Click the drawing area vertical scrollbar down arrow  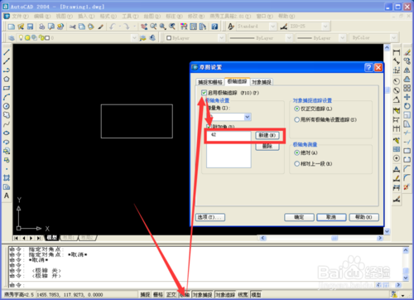(387, 231)
